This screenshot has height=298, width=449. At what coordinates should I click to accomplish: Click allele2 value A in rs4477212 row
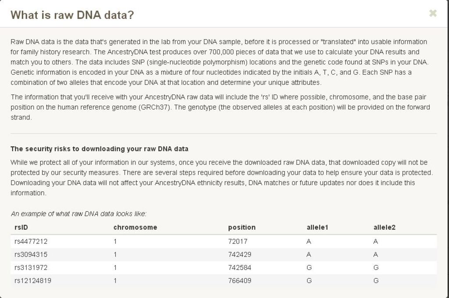pyautogui.click(x=376, y=241)
